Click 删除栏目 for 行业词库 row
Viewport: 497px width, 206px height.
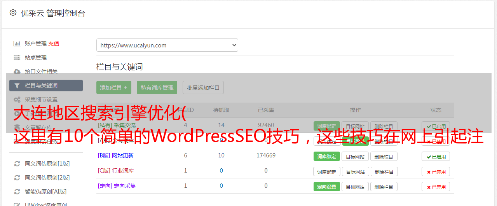(384, 171)
